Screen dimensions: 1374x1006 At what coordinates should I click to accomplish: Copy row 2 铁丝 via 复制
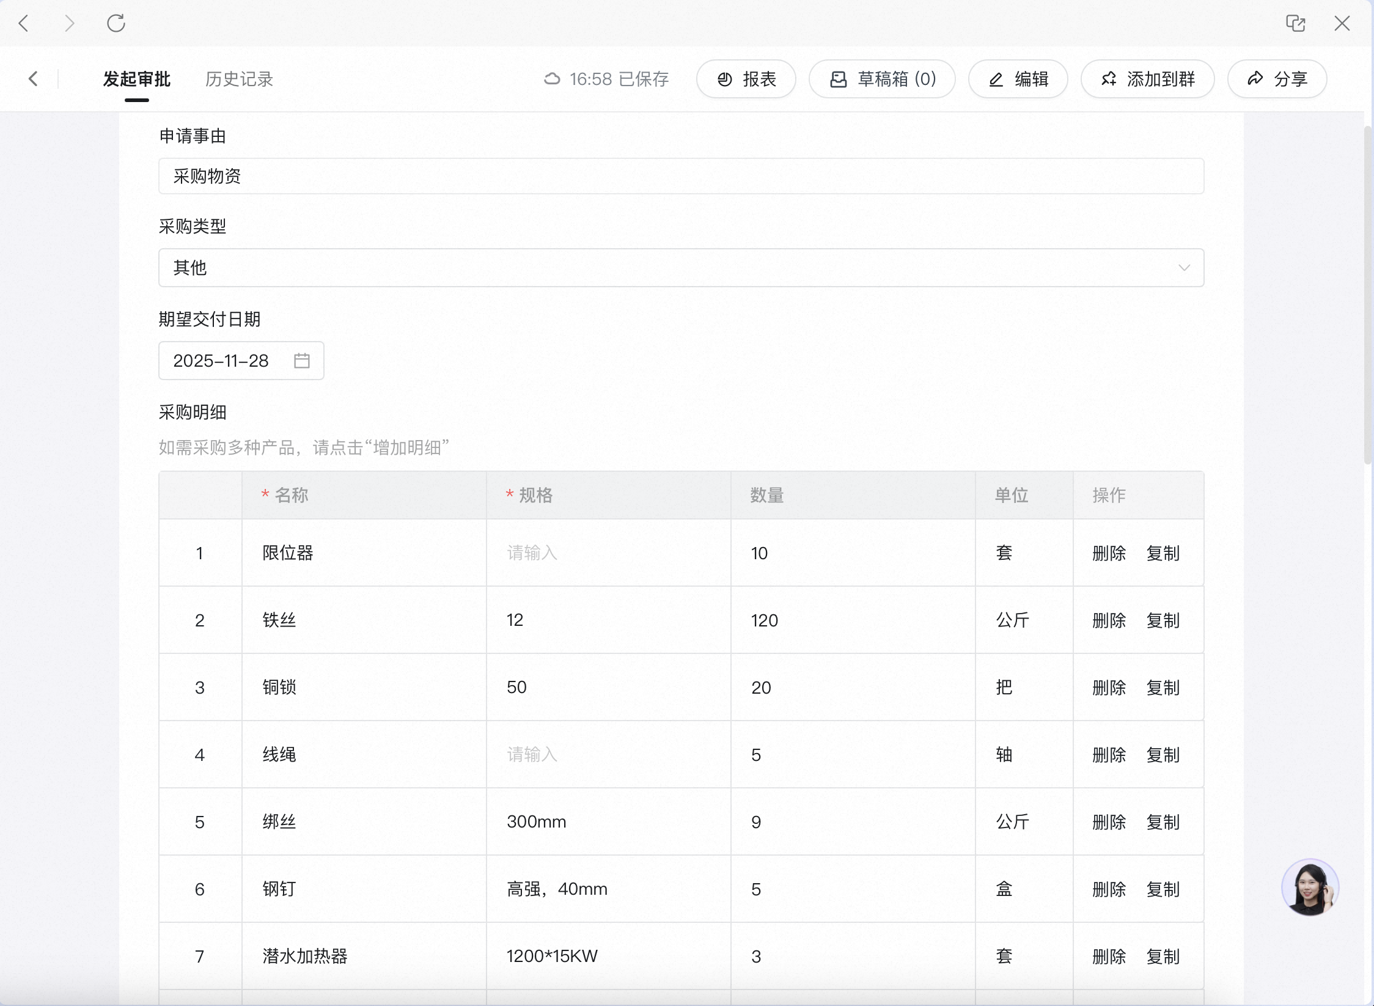[x=1163, y=620]
